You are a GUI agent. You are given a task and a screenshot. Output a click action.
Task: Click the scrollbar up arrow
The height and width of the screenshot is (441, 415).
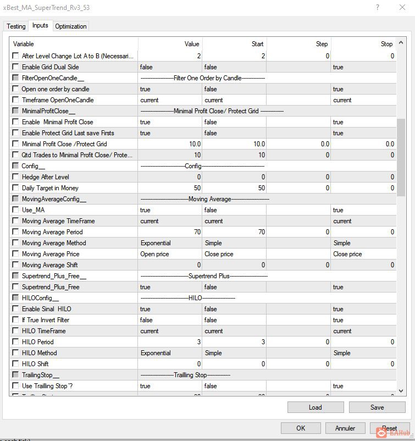pyautogui.click(x=401, y=43)
